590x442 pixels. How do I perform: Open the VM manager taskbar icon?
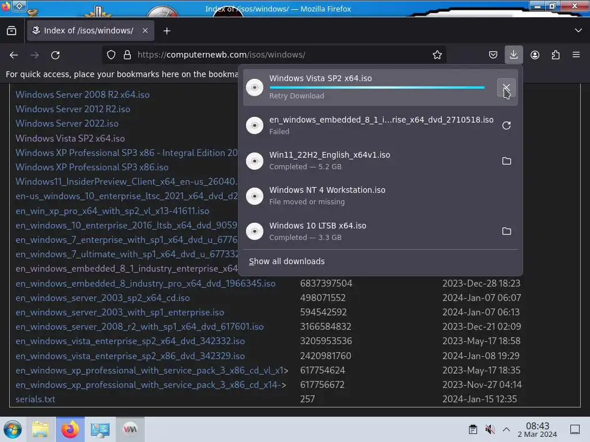point(130,429)
